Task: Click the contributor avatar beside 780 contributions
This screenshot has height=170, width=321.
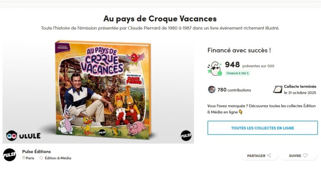Action: tap(212, 90)
